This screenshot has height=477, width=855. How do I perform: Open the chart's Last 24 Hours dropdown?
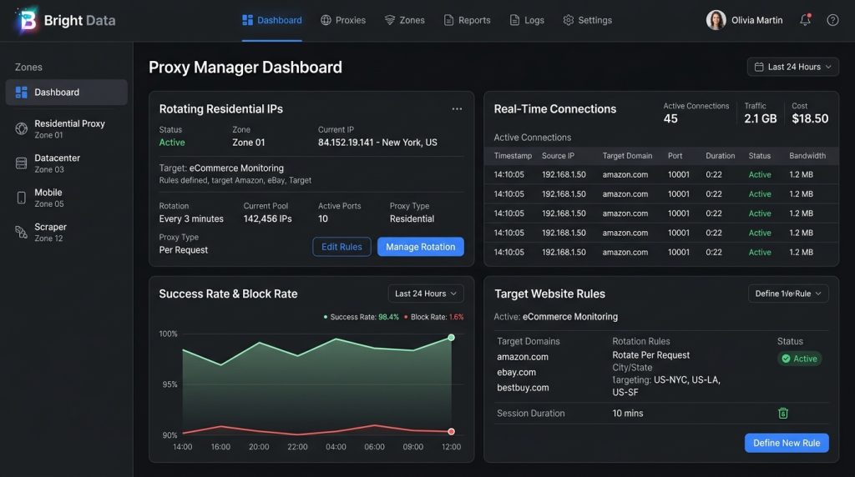[x=426, y=294]
